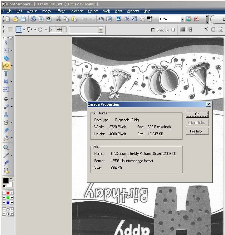
Task: Click OK in Image Properties dialog
Action: coord(197,114)
